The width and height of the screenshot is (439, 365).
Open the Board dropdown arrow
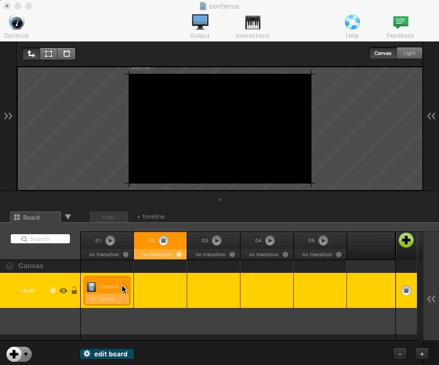tap(68, 217)
